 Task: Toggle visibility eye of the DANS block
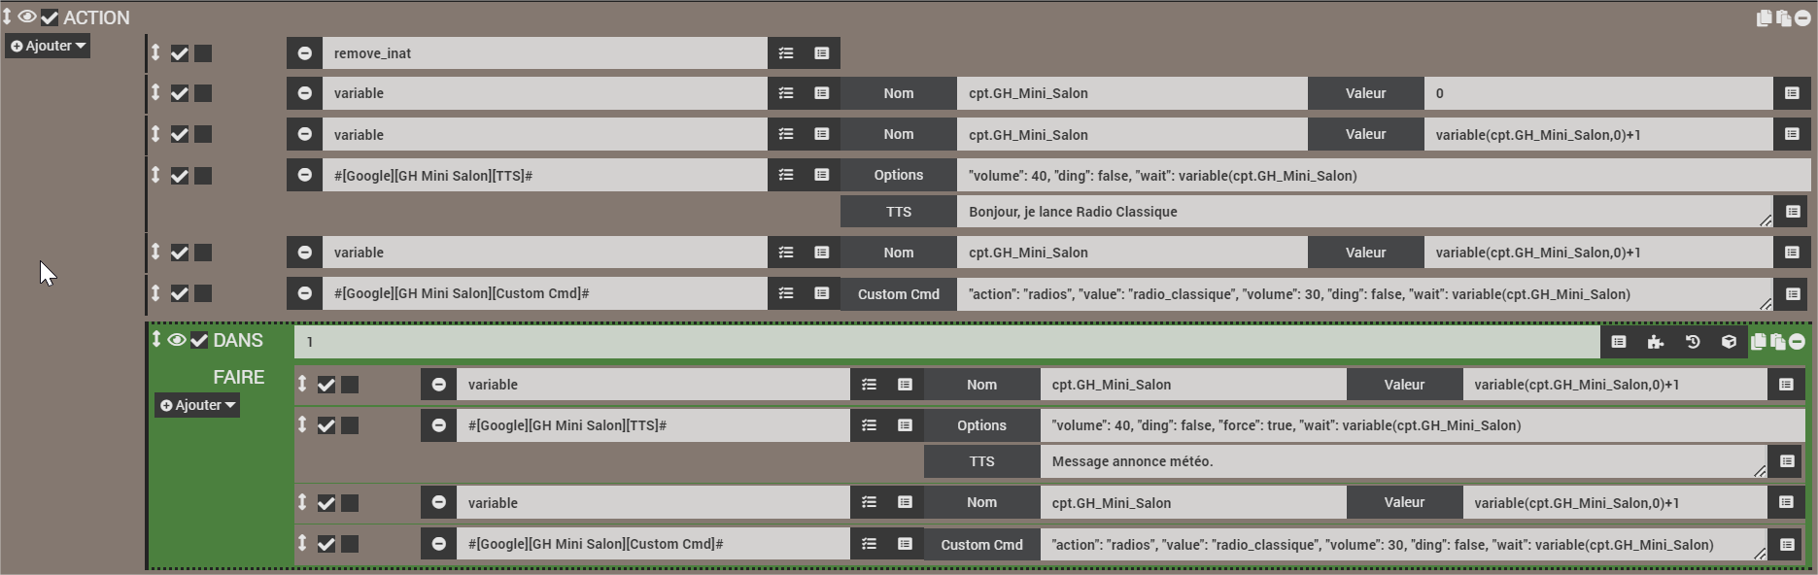pos(177,340)
